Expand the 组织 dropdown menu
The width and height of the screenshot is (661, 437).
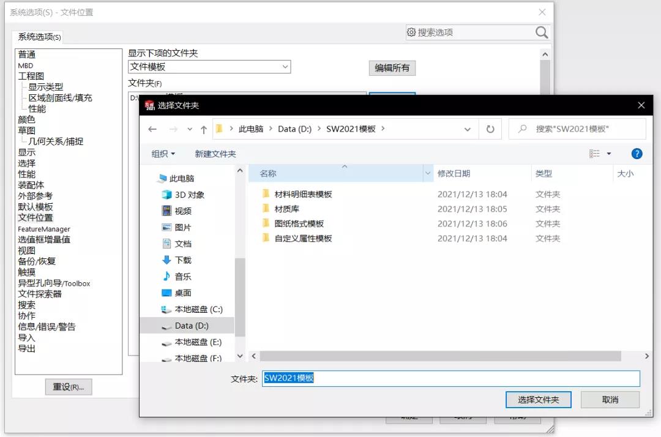(x=163, y=154)
